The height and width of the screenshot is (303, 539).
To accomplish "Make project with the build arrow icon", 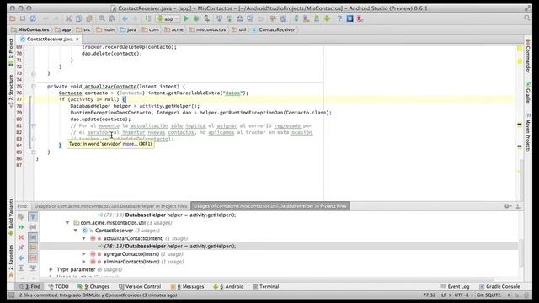I will (x=147, y=19).
